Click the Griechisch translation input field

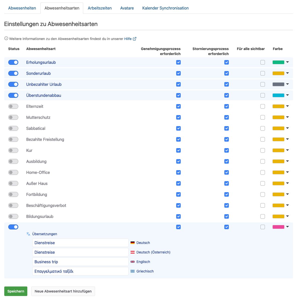pyautogui.click(x=80, y=271)
